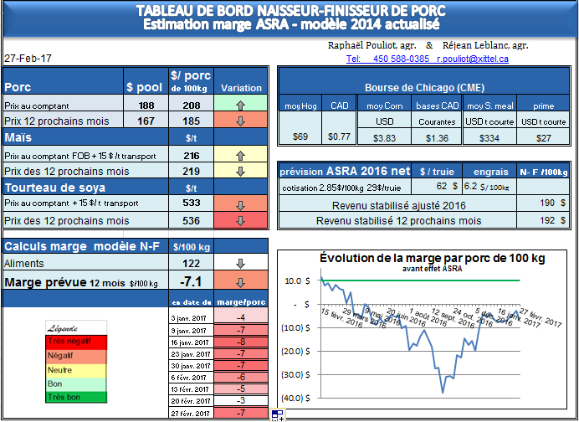Click the chart title Évolution de la marge

[420, 257]
